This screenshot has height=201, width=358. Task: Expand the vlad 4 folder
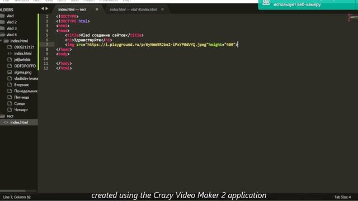11,35
